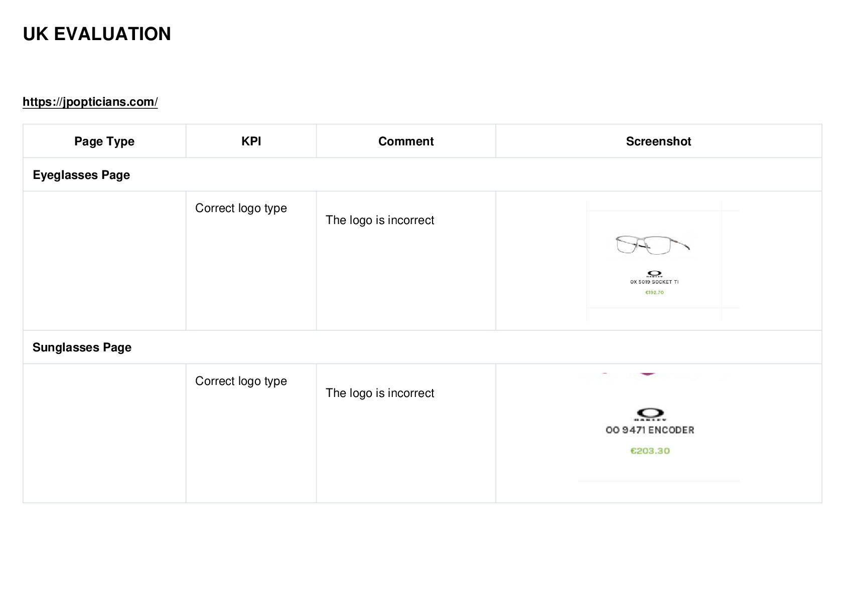Open the jpopticians.com hyperlink
Screen dimensions: 845x597
[x=90, y=102]
